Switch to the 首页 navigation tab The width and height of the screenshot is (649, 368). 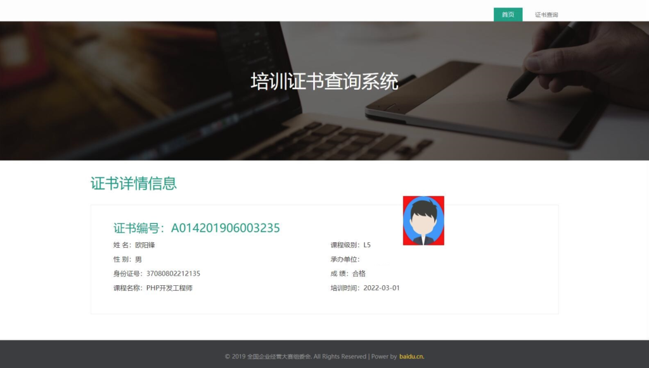pos(507,14)
